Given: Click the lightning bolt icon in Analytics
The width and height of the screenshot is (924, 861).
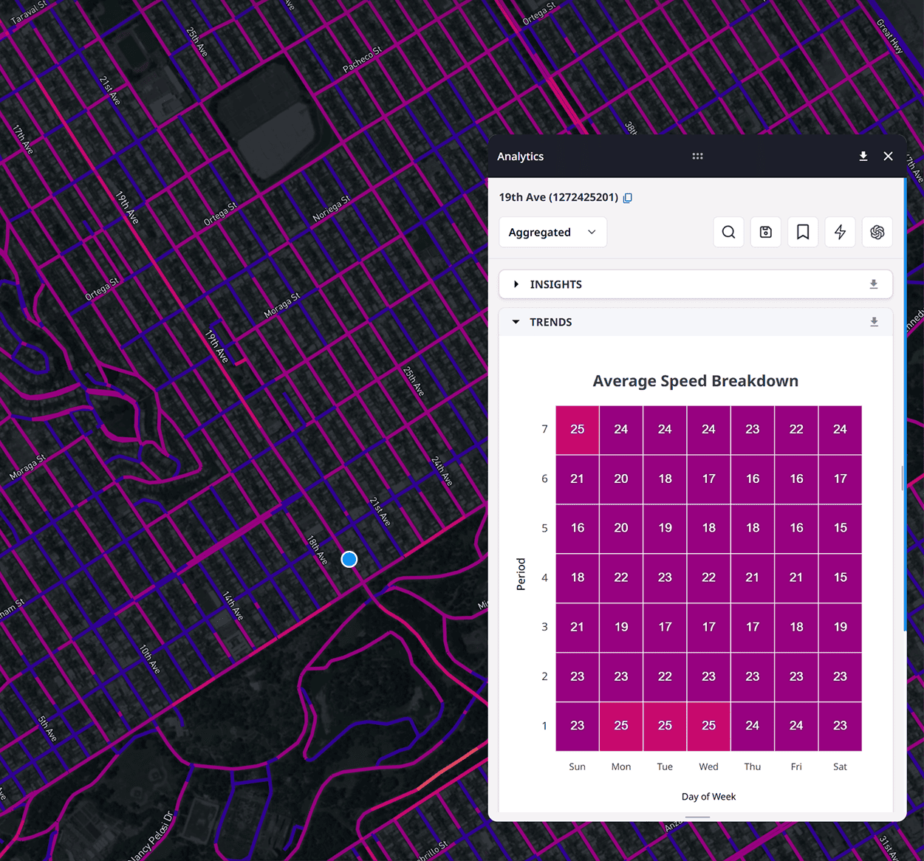Looking at the screenshot, I should (x=840, y=232).
